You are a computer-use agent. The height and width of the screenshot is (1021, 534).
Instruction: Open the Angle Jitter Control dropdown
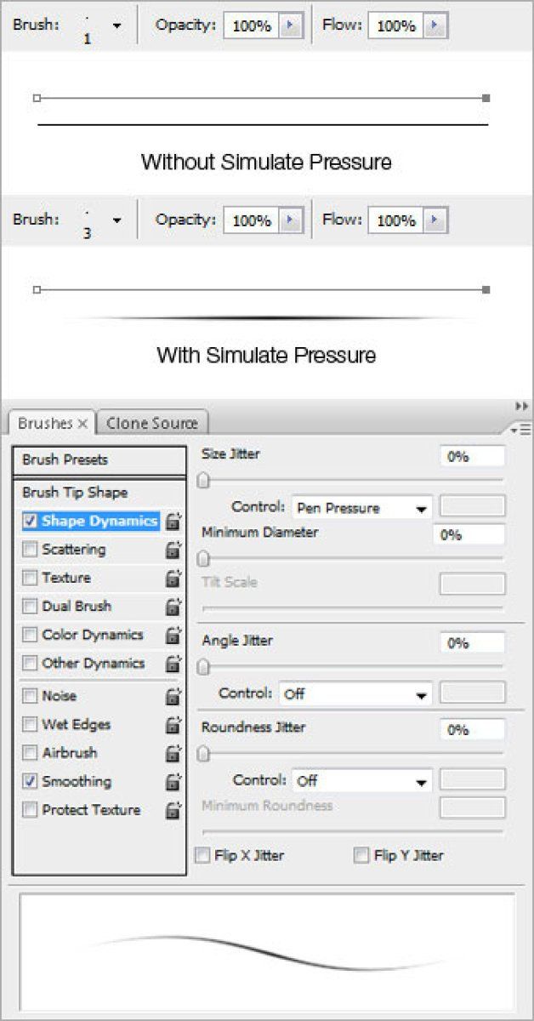(355, 693)
